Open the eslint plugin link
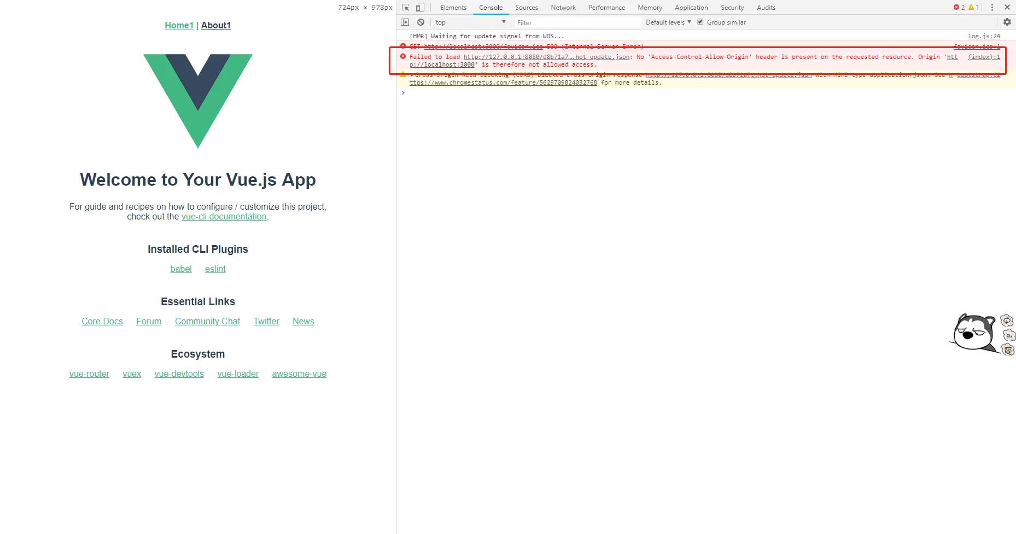 tap(215, 269)
